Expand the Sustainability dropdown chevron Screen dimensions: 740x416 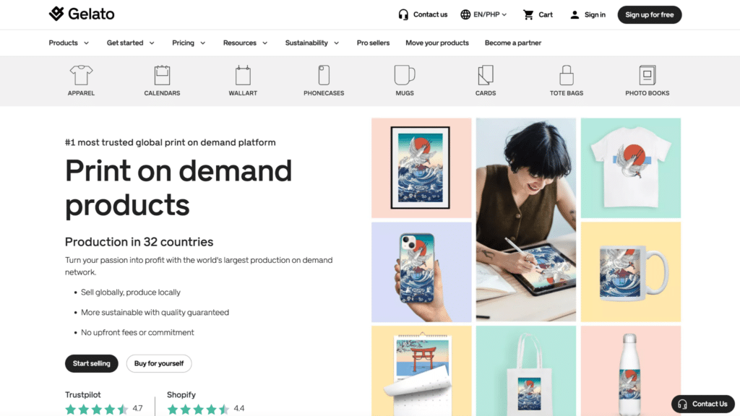click(337, 43)
